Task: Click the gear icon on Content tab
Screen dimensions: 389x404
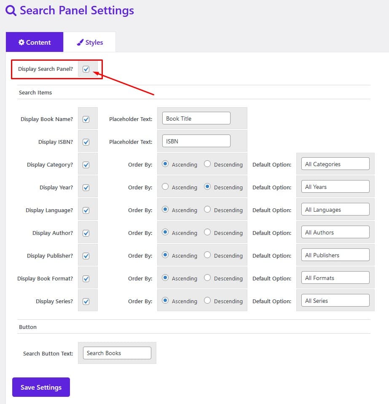Action: tap(21, 42)
